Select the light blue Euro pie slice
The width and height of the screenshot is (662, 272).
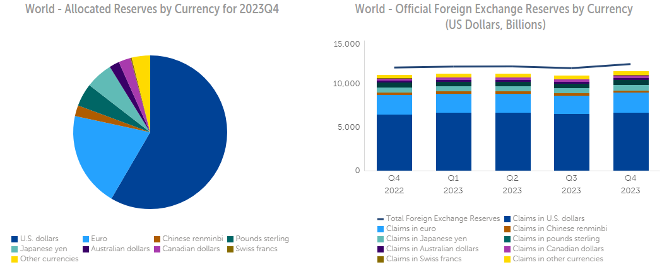(x=101, y=150)
